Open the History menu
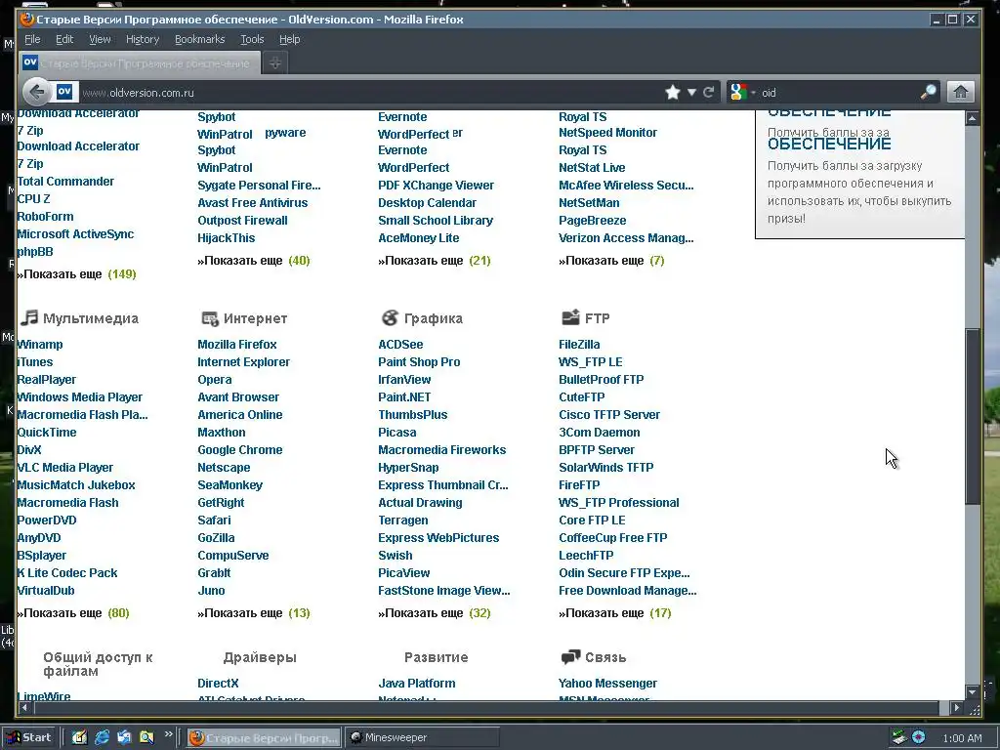This screenshot has width=1000, height=750. click(143, 39)
